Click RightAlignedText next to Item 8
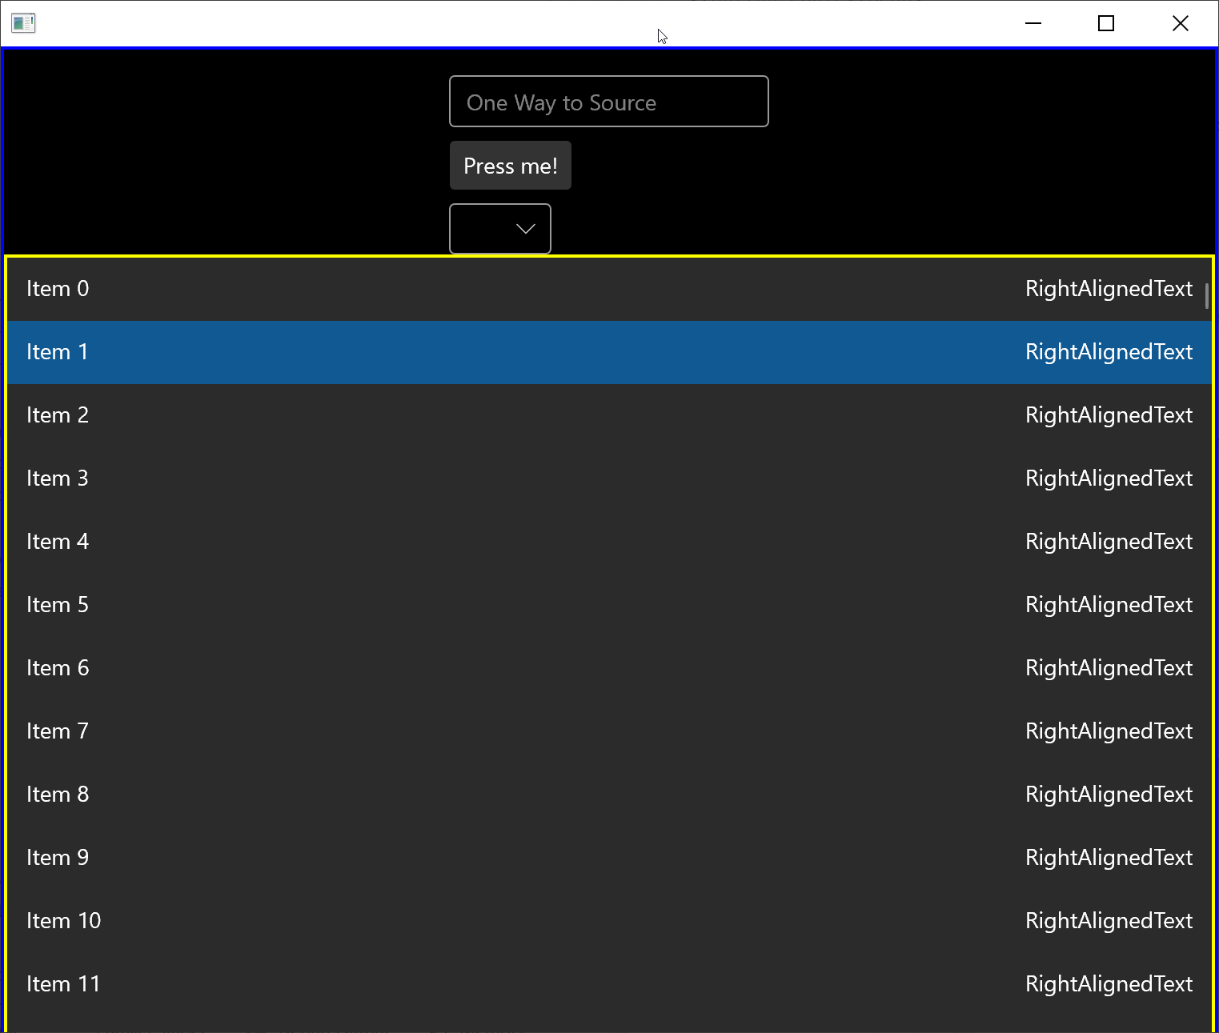The height and width of the screenshot is (1033, 1219). 1109,794
